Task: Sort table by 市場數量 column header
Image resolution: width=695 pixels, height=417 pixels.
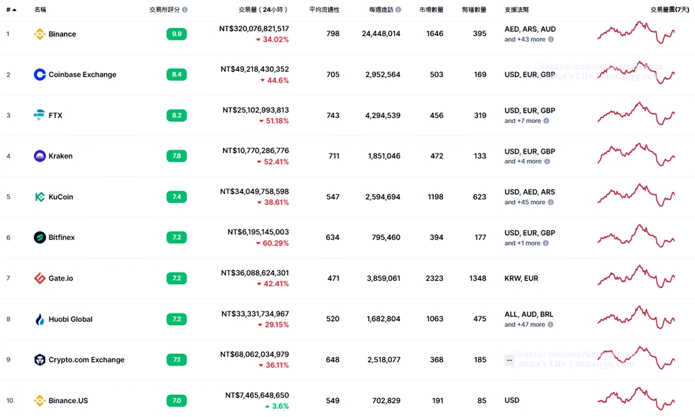Action: point(431,10)
